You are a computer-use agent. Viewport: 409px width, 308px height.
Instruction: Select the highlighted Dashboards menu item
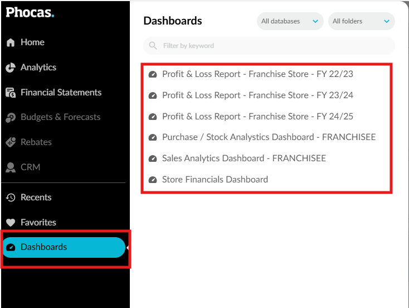64,247
